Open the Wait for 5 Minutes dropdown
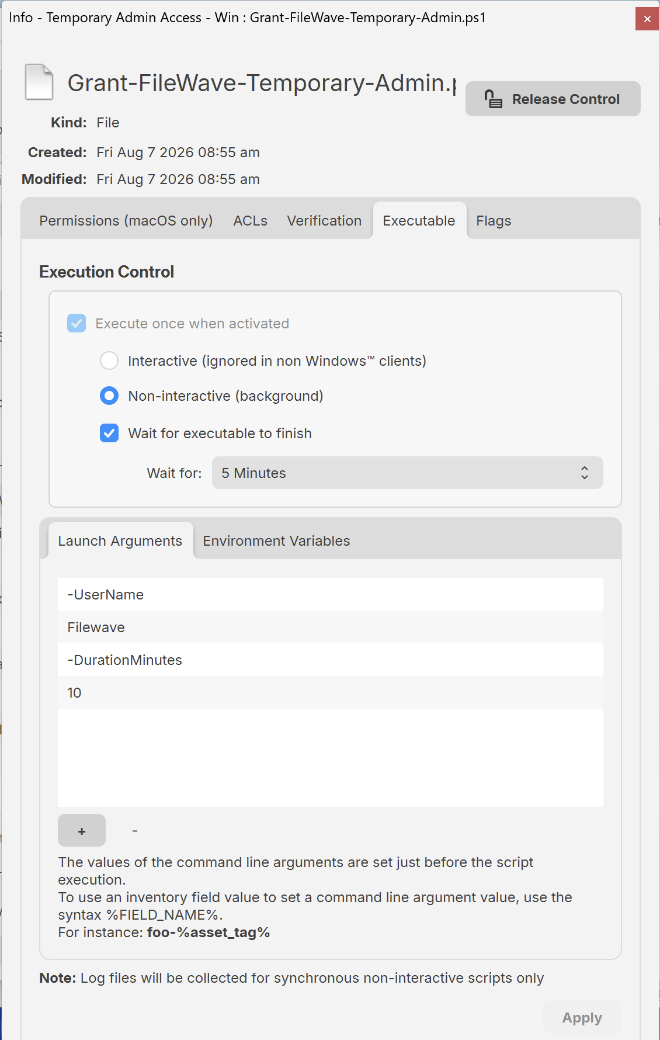This screenshot has width=660, height=1040. click(407, 473)
